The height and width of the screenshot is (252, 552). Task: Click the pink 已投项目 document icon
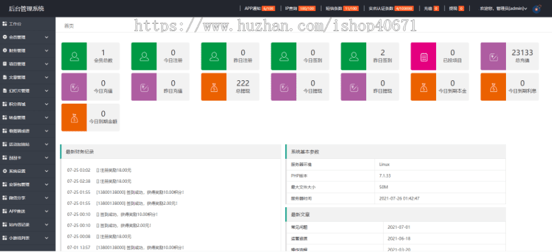click(423, 57)
